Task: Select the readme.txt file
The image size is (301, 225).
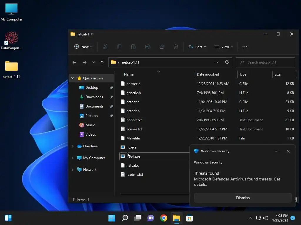Action: 135,175
